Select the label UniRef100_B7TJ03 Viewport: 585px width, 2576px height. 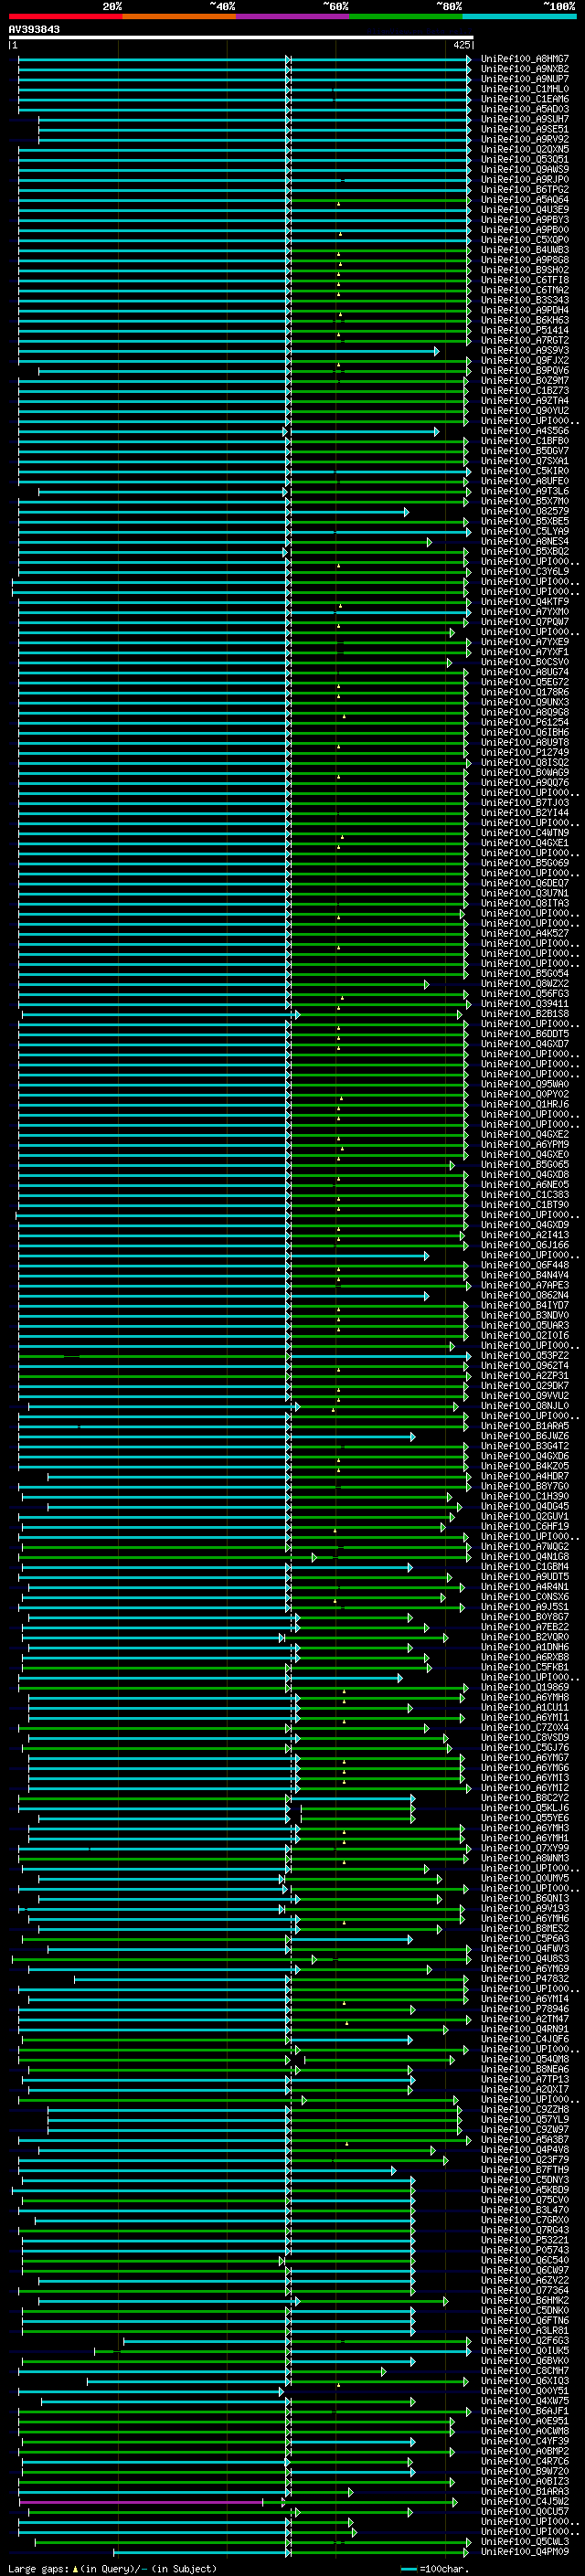click(525, 802)
